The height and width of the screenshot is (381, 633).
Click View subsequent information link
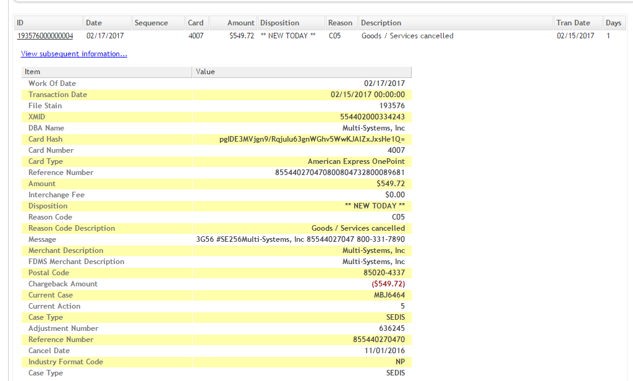tap(74, 54)
